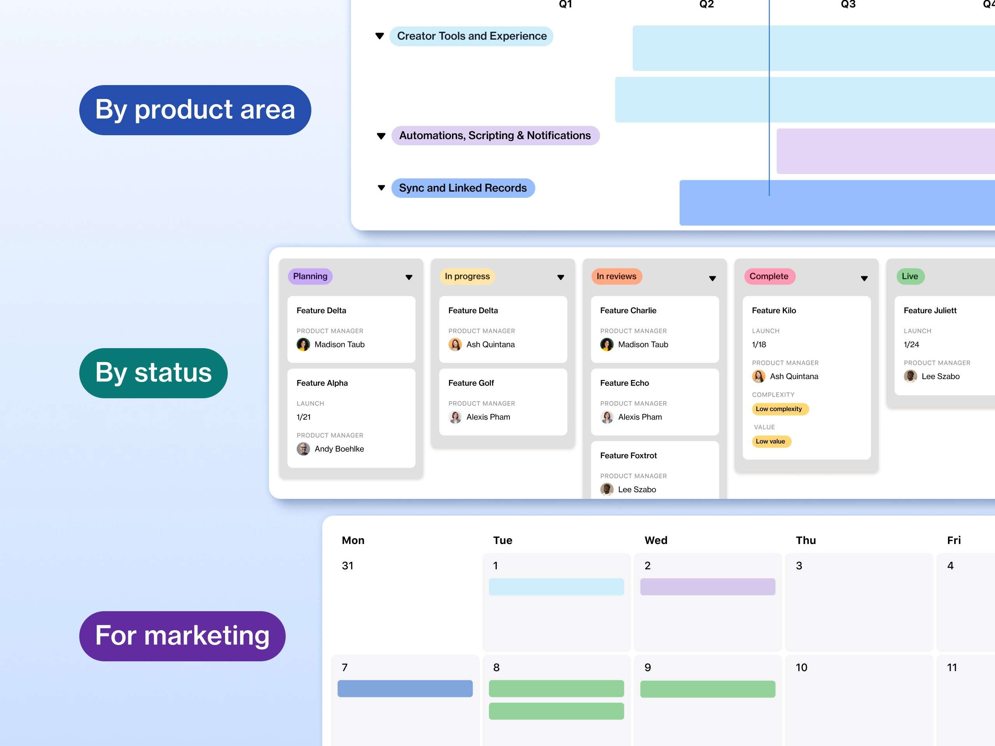This screenshot has width=995, height=746.
Task: Click the In reviews dropdown arrow
Action: pyautogui.click(x=711, y=277)
